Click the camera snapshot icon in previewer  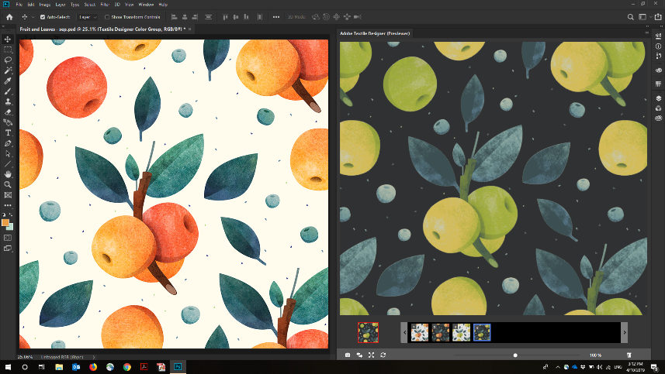348,355
